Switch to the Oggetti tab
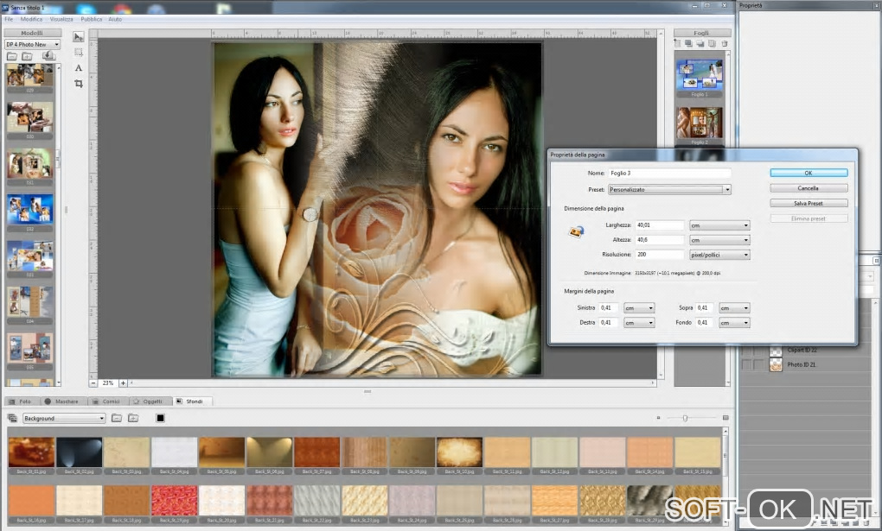Viewport: 882px width, 531px height. (149, 401)
